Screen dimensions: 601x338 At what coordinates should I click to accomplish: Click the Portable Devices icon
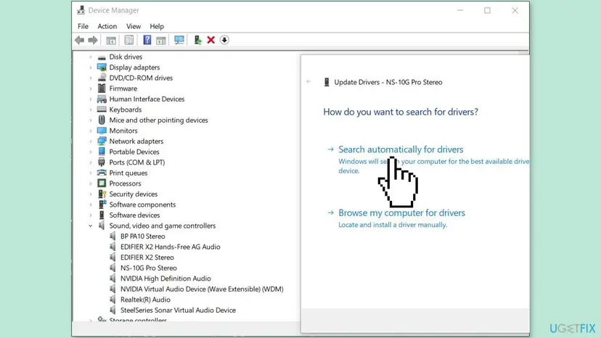tap(102, 152)
